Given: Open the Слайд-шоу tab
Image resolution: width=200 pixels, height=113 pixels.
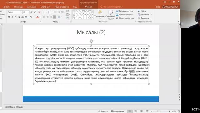Looking at the screenshot, I should (x=45, y=7).
